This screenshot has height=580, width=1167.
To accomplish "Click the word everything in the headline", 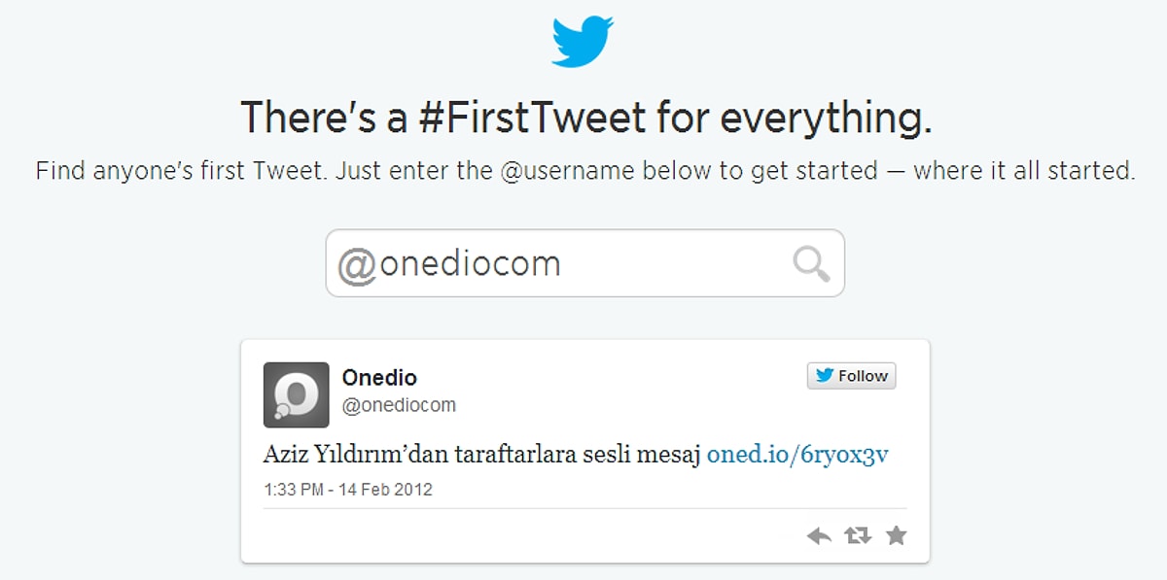I will 827,119.
